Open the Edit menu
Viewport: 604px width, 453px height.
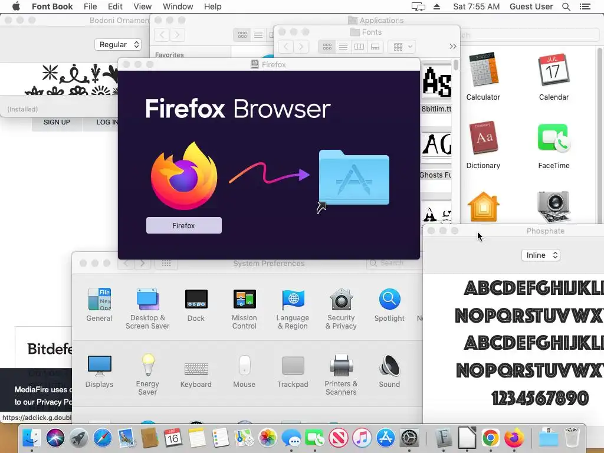point(115,6)
